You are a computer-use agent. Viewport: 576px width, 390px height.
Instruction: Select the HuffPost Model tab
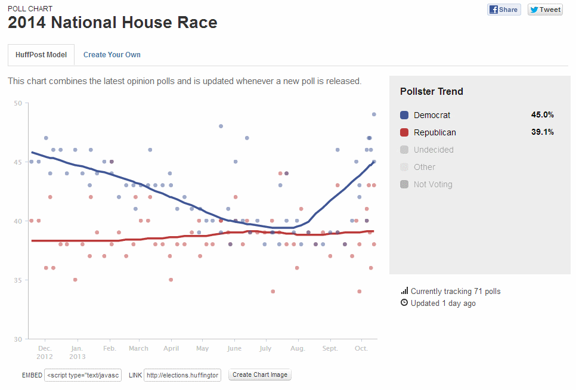tap(41, 54)
